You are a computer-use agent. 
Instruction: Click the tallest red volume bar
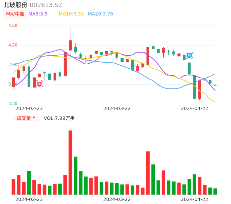[x=70, y=162]
